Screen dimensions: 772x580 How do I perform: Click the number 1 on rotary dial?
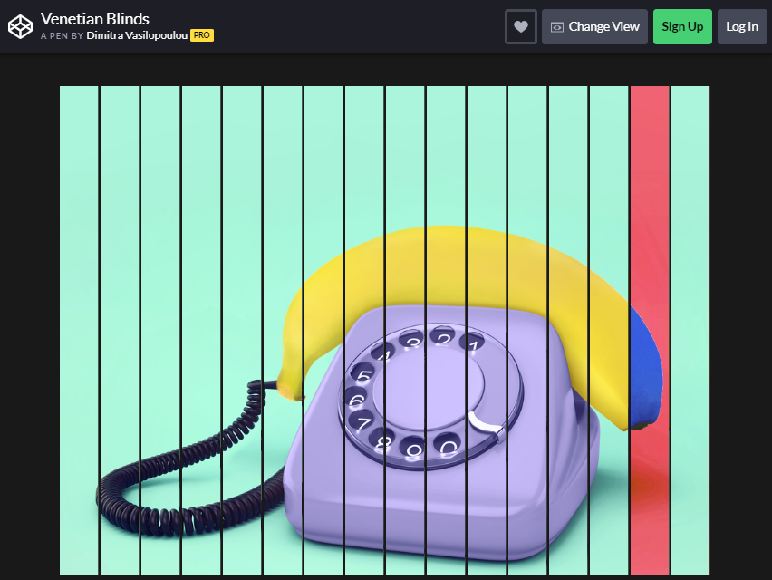click(x=473, y=343)
